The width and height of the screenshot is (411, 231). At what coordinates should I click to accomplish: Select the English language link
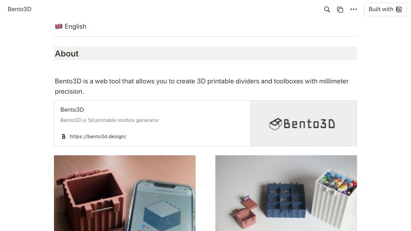(x=75, y=27)
